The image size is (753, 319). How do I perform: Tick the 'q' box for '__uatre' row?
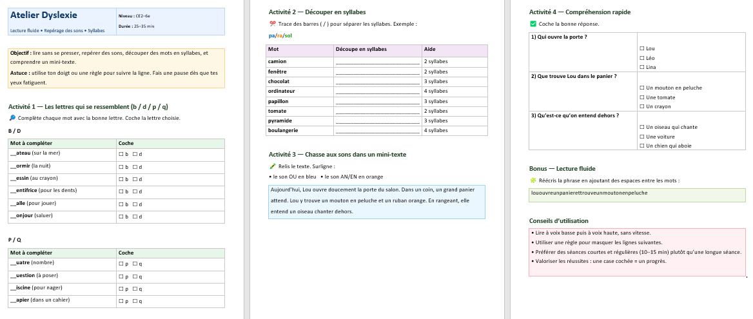tap(135, 264)
